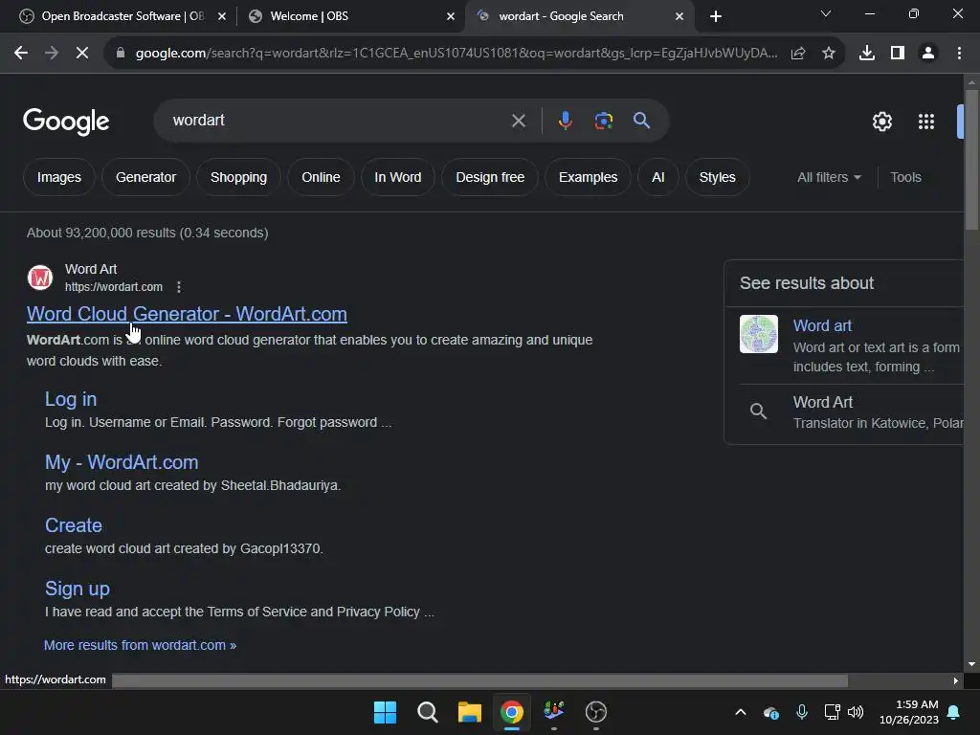Click the Google logo
The height and width of the screenshot is (735, 980).
66,122
